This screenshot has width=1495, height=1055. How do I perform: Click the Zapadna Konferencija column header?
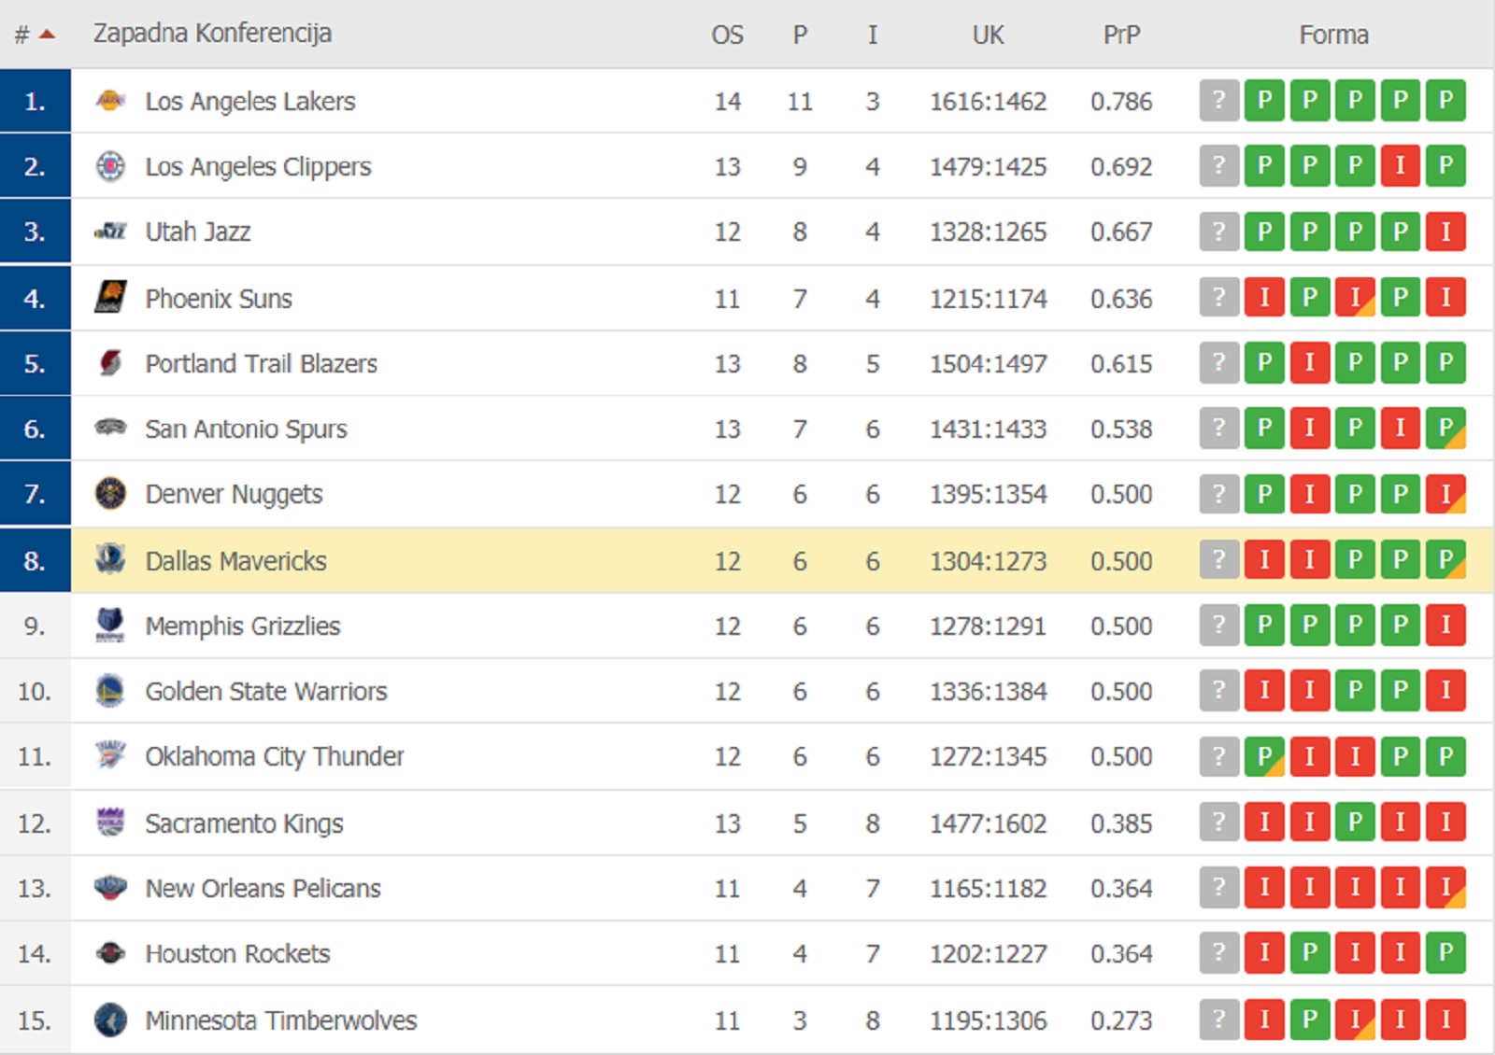(x=212, y=34)
